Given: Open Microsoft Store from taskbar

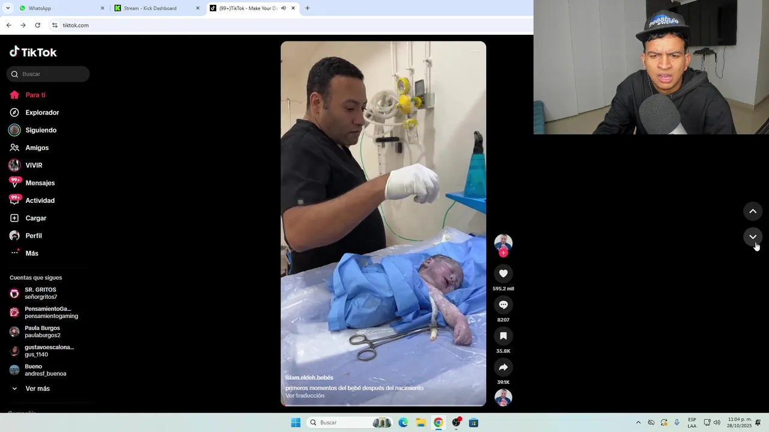Looking at the screenshot, I should pos(473,422).
